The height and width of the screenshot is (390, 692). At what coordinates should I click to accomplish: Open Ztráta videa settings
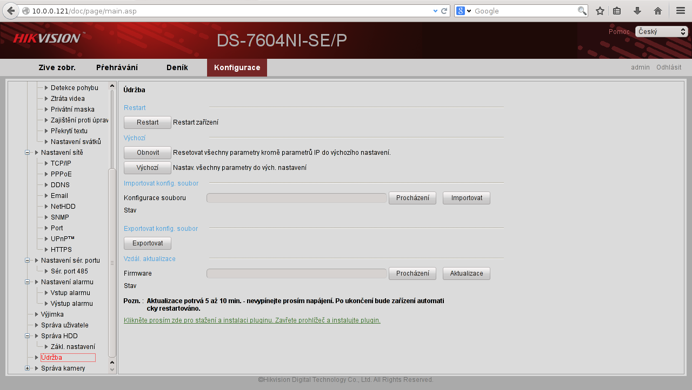[68, 99]
